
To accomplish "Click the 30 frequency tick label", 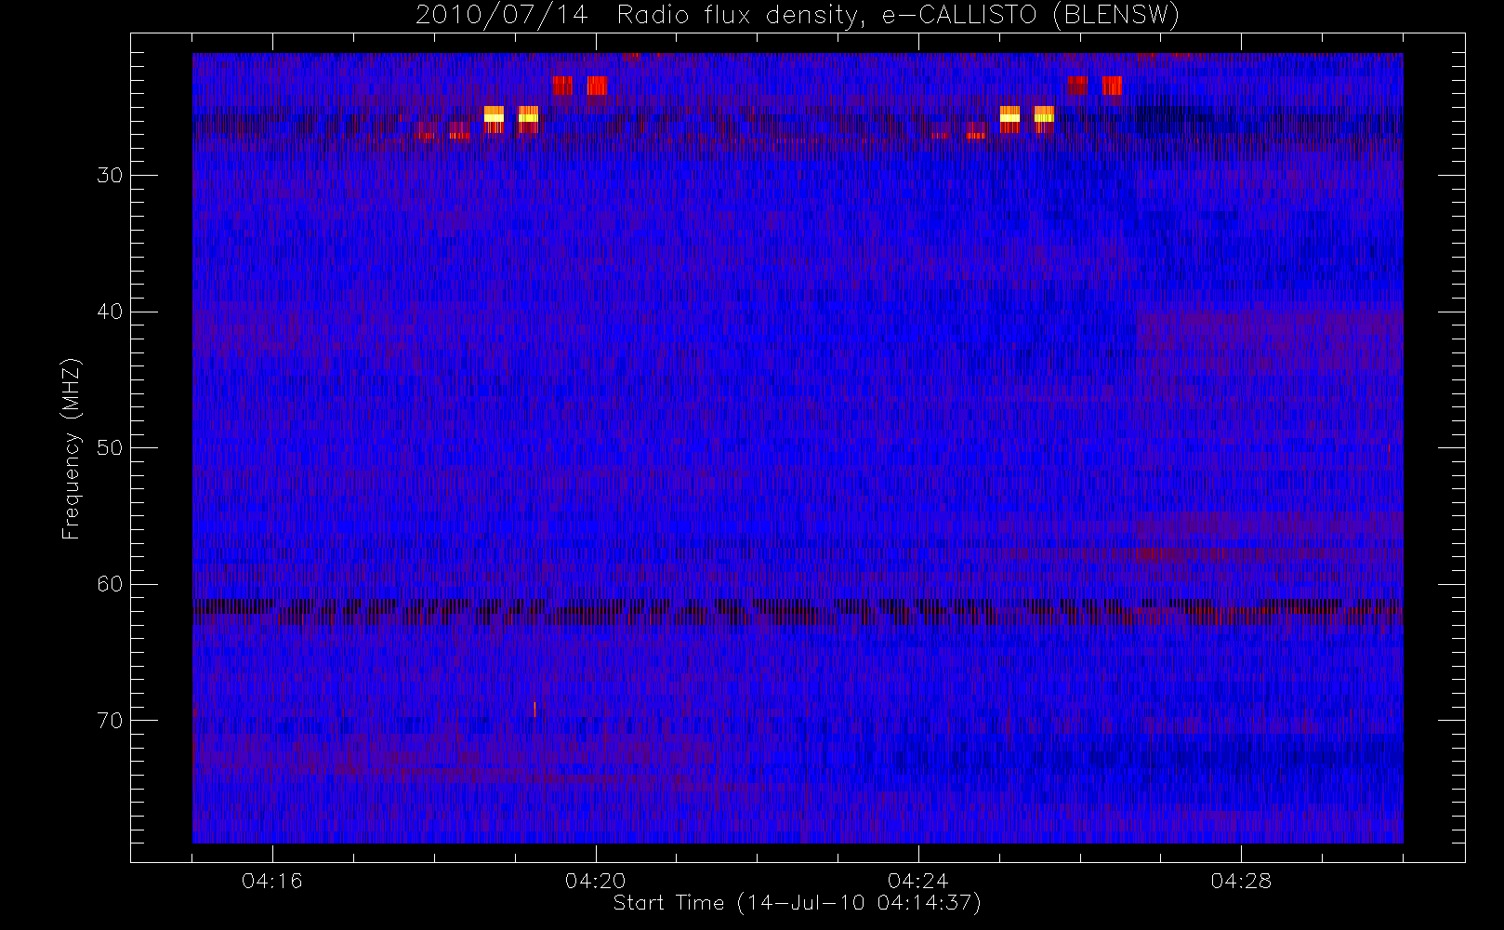I will click(110, 176).
